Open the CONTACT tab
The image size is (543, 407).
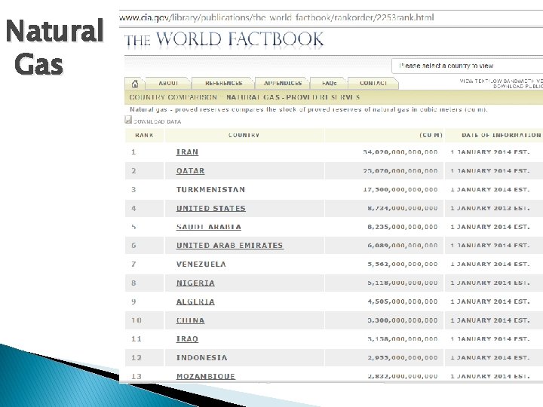(373, 84)
